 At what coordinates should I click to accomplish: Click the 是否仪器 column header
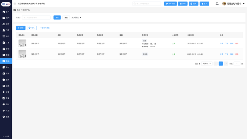click(x=145, y=35)
